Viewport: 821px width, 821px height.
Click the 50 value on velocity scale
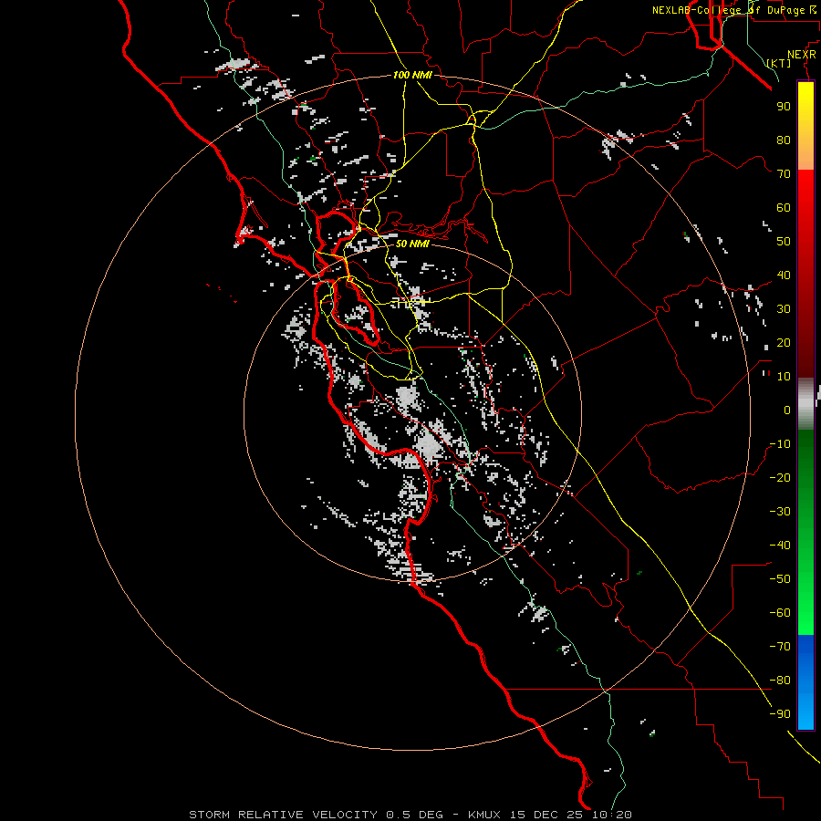[784, 242]
